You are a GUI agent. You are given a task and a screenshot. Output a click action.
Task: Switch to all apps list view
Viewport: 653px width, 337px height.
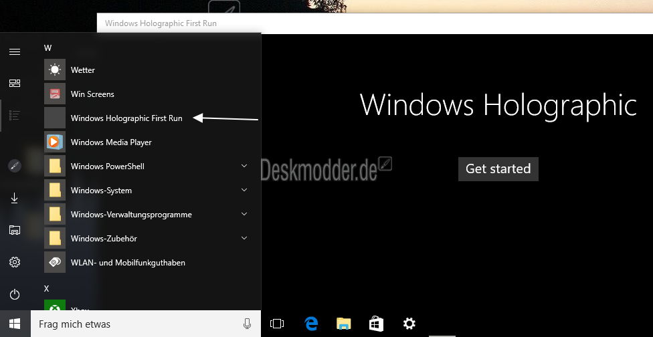click(15, 115)
